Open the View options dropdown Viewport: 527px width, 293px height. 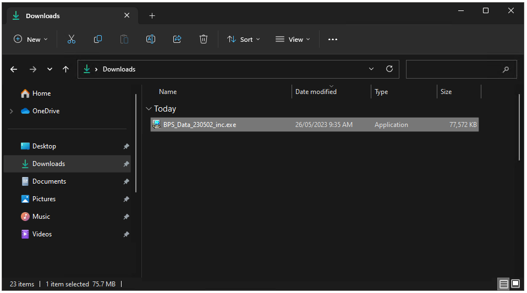click(293, 40)
